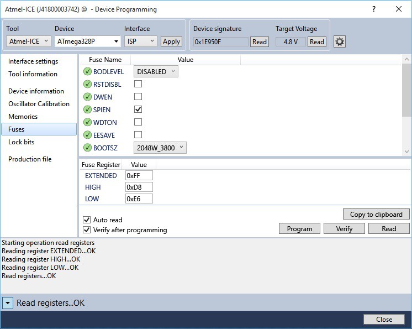This screenshot has width=412, height=329.
Task: Open the BOOTSZ dropdown showing 2048W_3800
Action: (160, 148)
